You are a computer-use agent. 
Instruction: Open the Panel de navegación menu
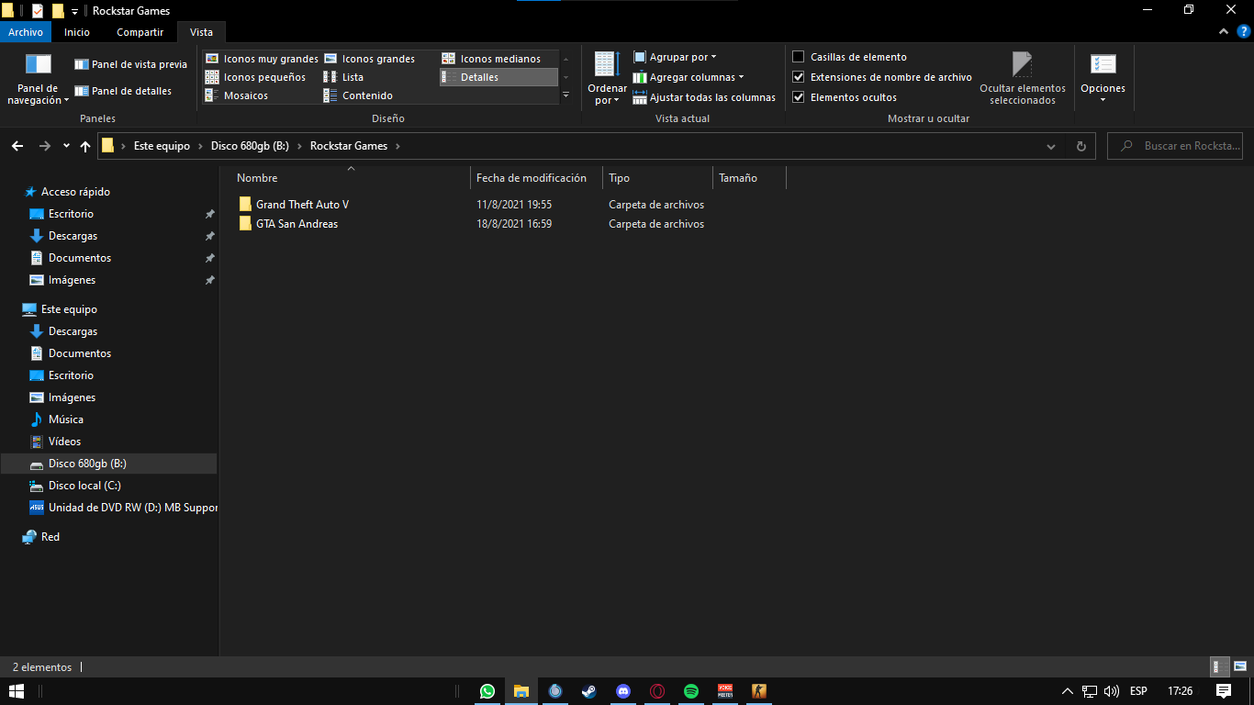click(38, 79)
